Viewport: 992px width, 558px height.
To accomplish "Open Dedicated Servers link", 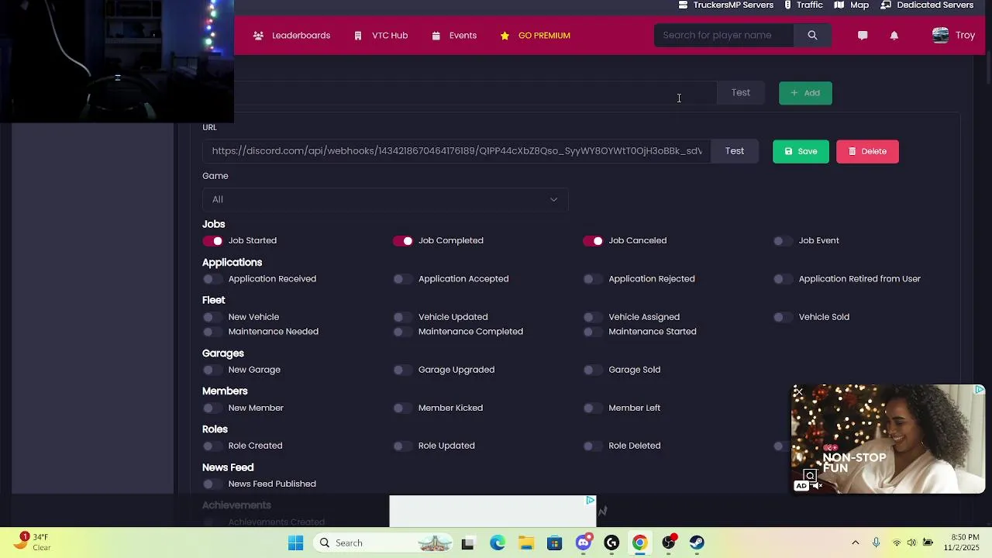I will [927, 5].
